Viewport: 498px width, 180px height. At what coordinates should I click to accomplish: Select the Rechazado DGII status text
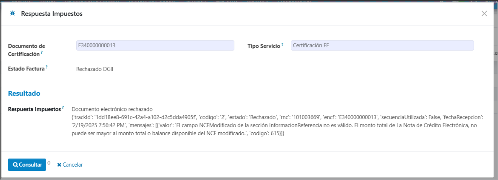click(95, 69)
